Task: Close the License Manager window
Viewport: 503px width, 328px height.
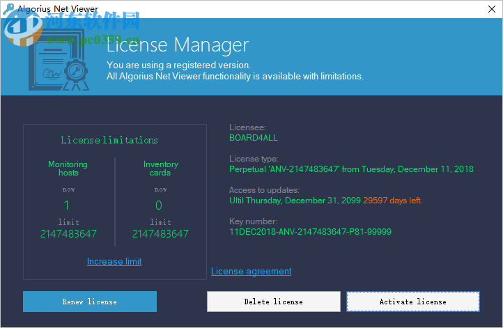Action: [492, 9]
